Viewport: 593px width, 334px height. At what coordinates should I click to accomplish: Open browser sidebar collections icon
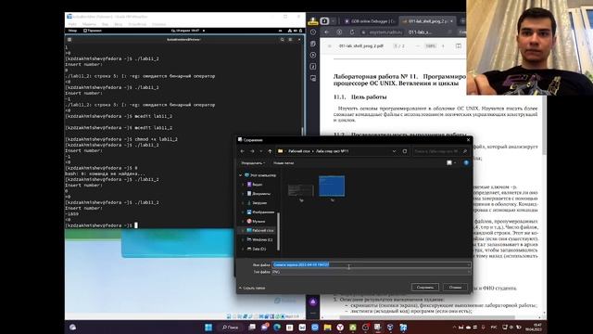tap(313, 44)
